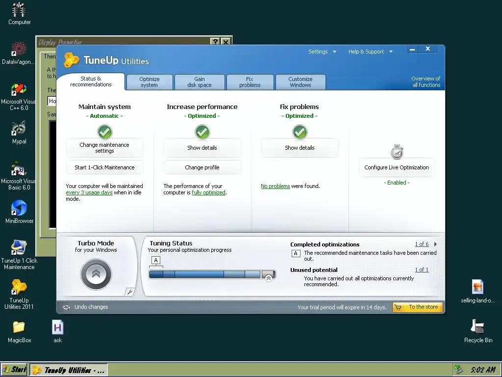Click Change maintenance settings button
This screenshot has width=502, height=377.
[x=105, y=148]
